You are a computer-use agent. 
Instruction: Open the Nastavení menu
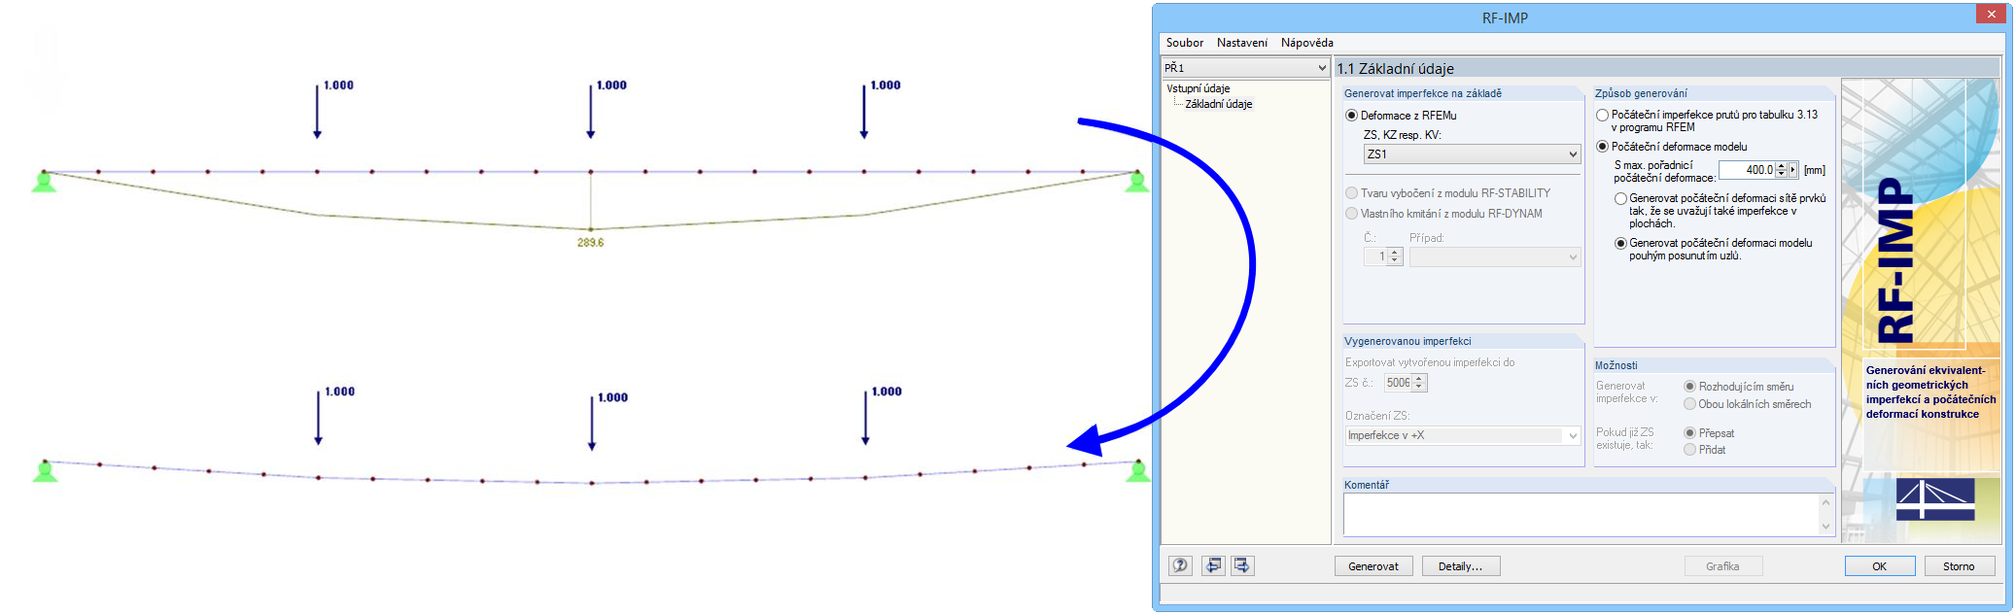pyautogui.click(x=1241, y=43)
